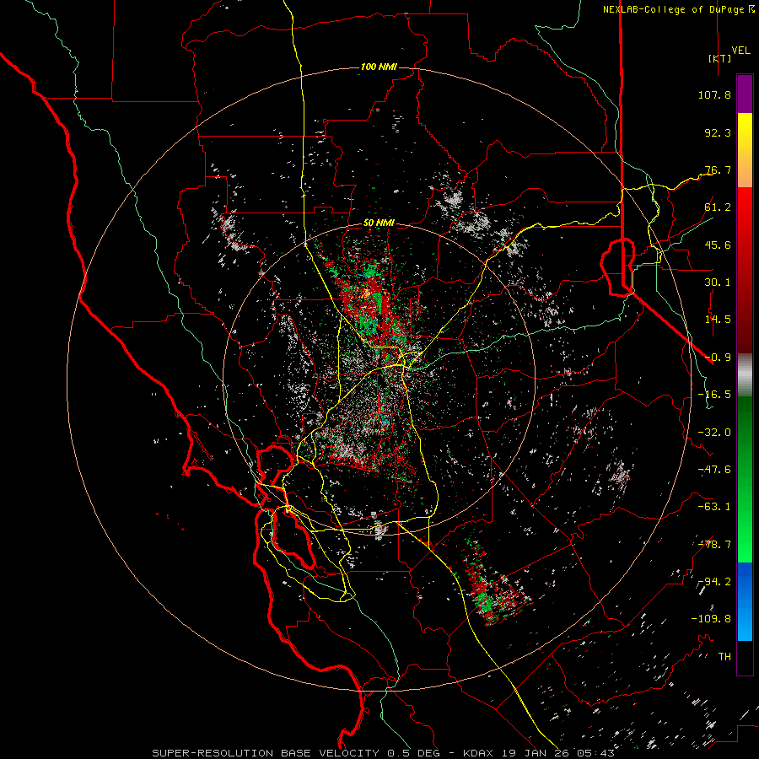Click the 100 NMI range ring label
Viewport: 759px width, 759px height.
point(379,67)
